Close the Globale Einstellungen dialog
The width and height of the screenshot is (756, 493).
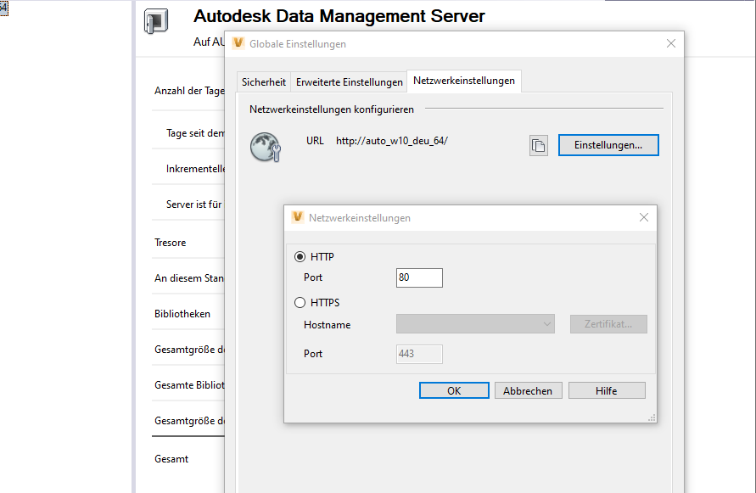[x=670, y=43]
